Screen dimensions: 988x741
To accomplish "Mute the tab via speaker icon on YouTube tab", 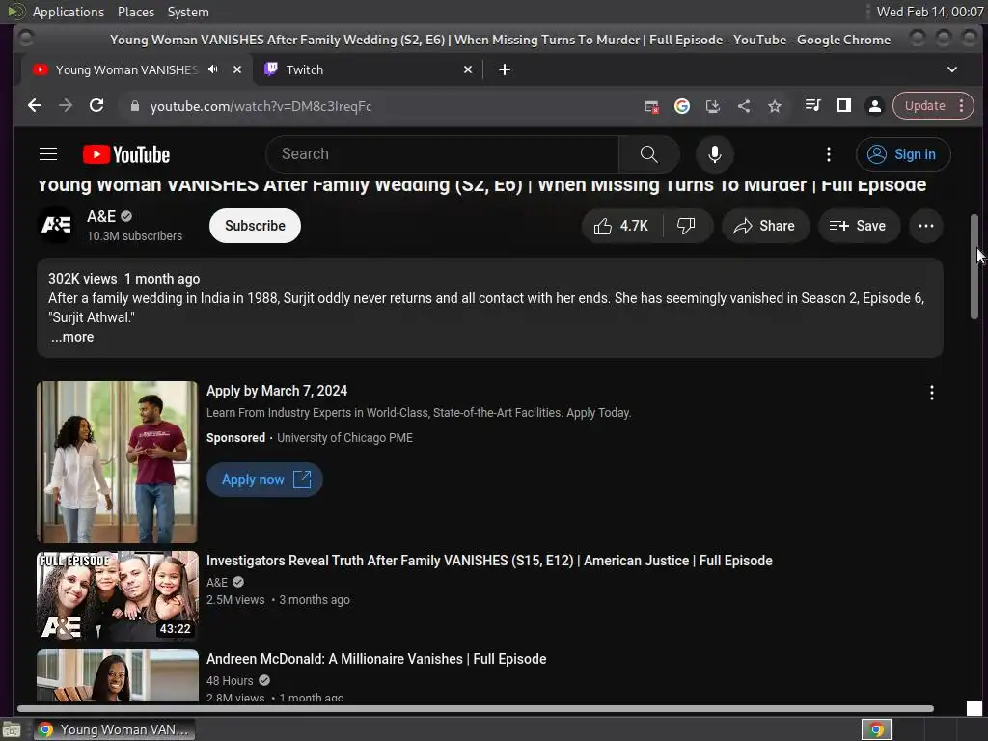I will (213, 69).
